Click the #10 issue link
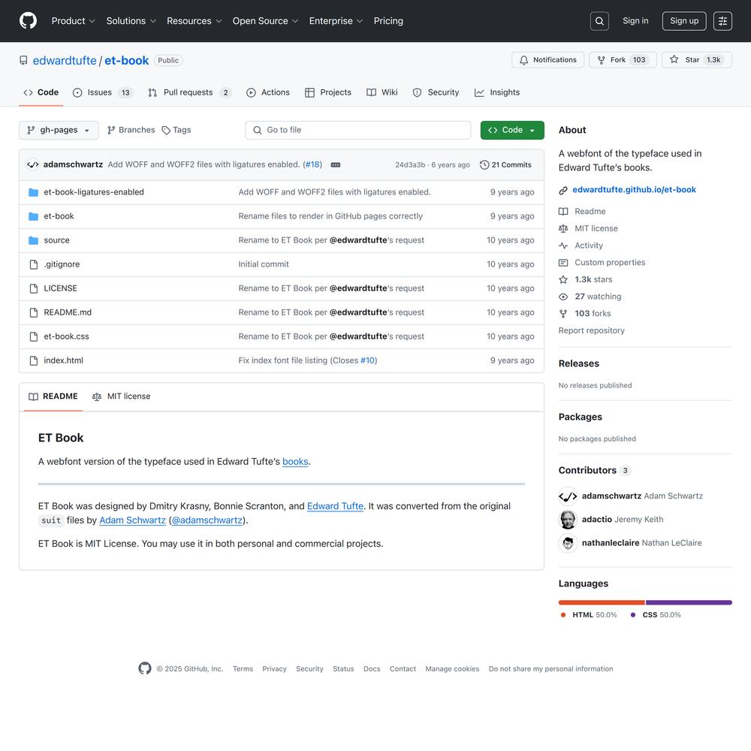Viewport: 751px width, 751px height. click(368, 360)
